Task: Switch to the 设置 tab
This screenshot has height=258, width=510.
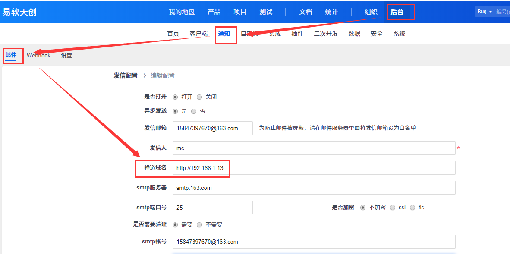Action: click(x=66, y=55)
